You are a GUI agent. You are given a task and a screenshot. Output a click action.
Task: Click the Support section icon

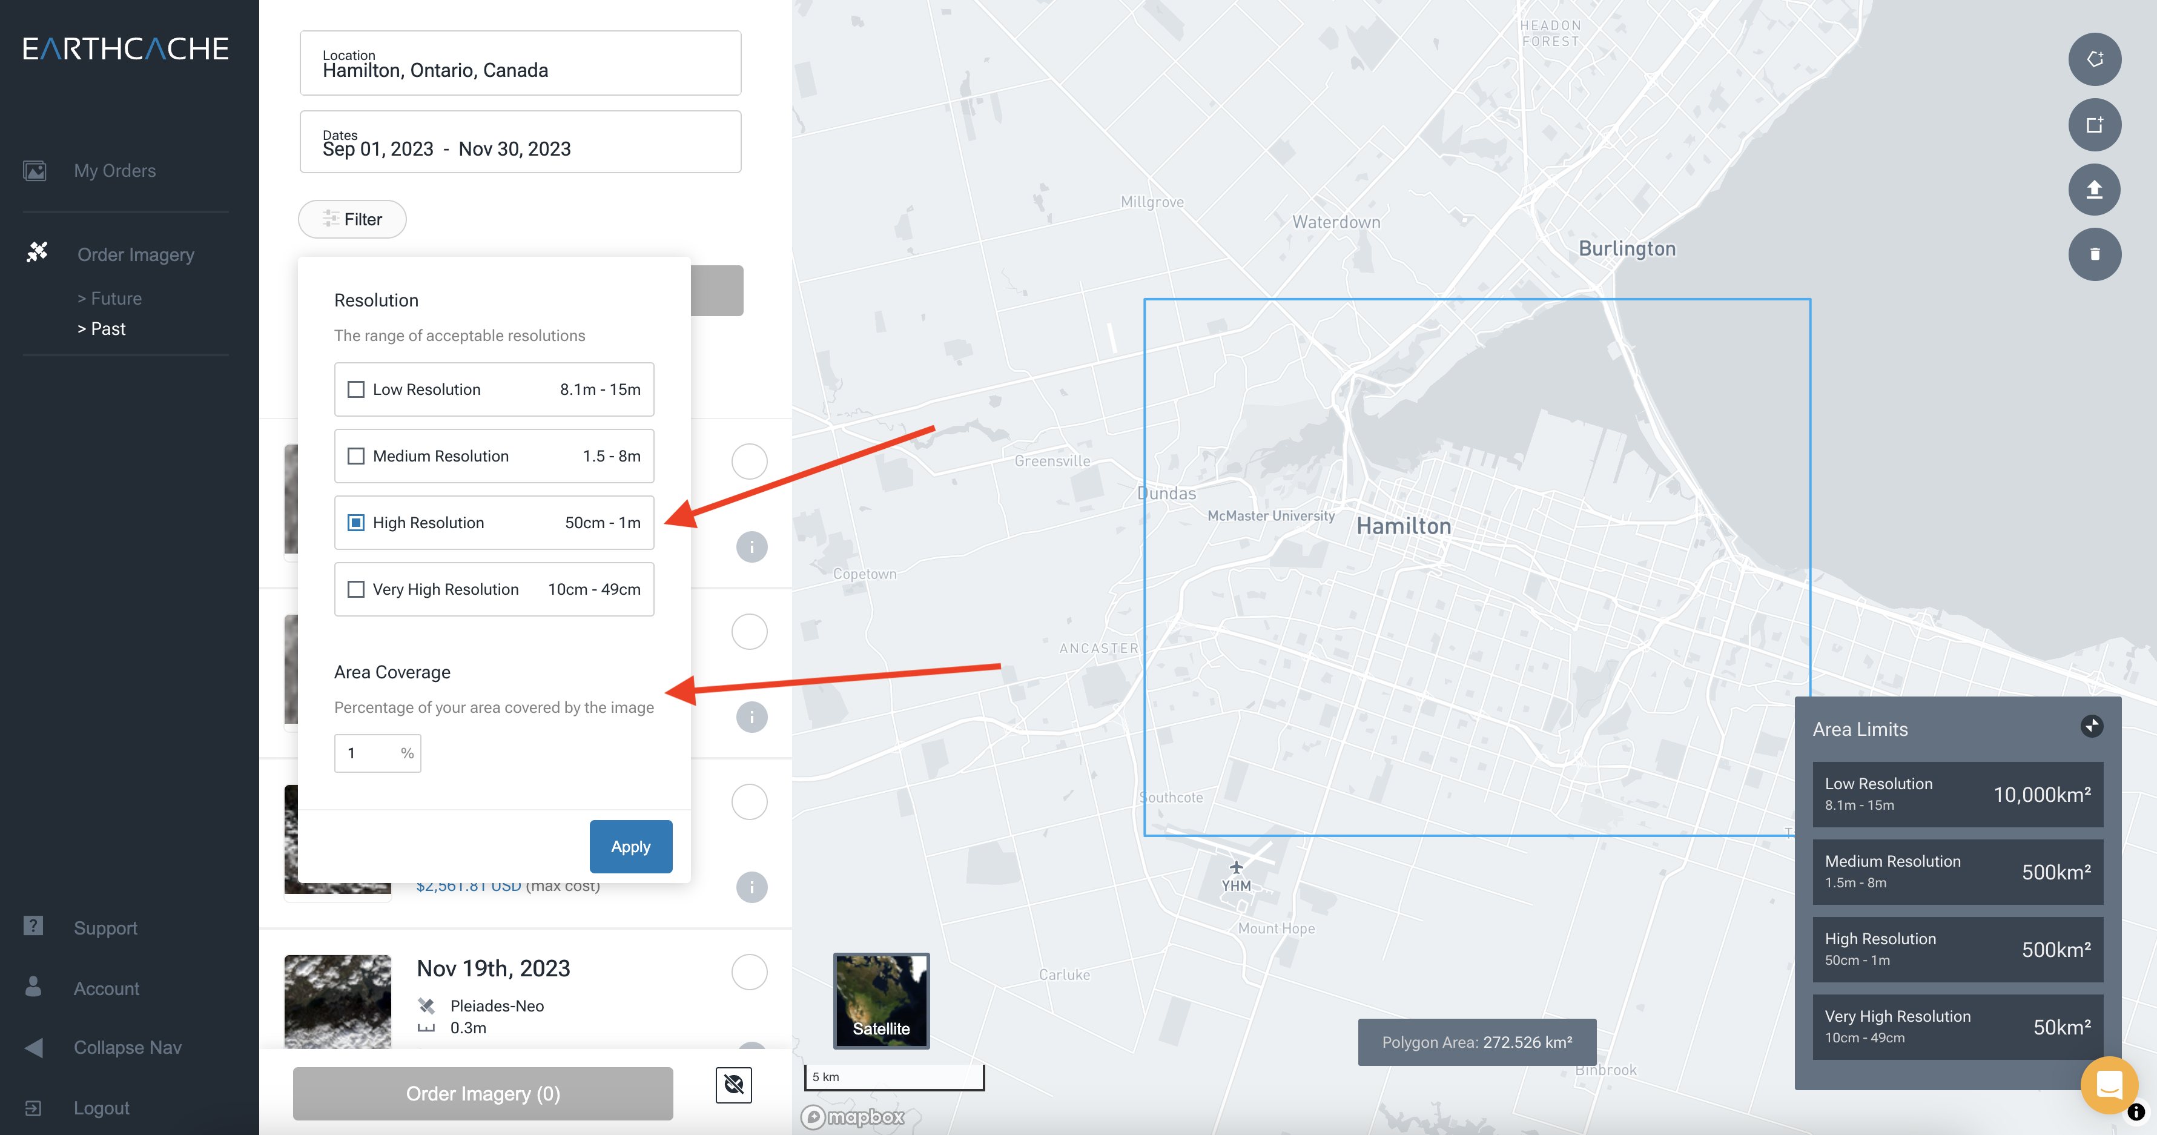[35, 927]
